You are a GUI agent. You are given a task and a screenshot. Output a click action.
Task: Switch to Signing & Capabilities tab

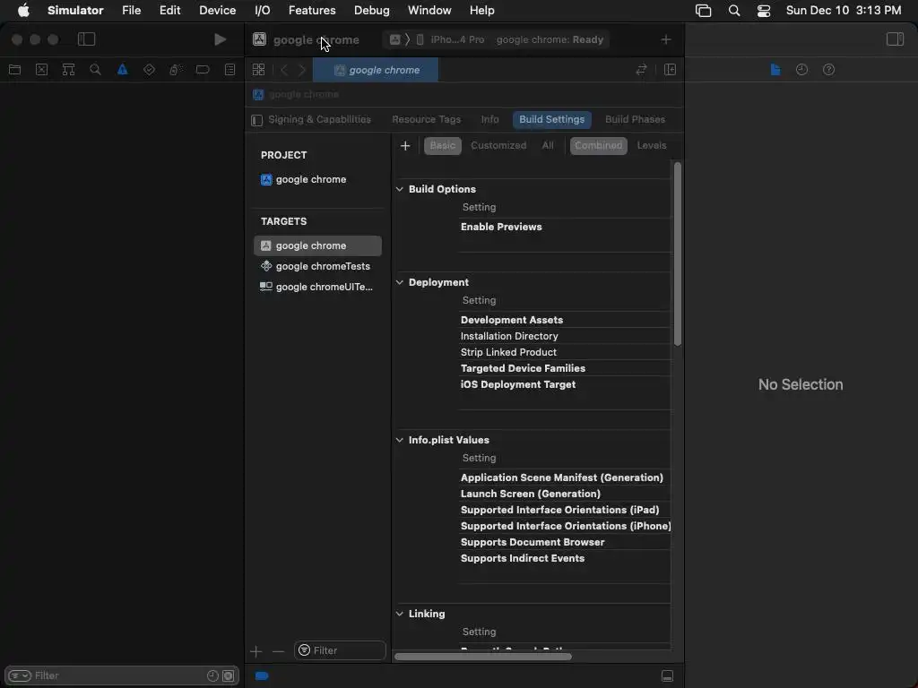320,119
